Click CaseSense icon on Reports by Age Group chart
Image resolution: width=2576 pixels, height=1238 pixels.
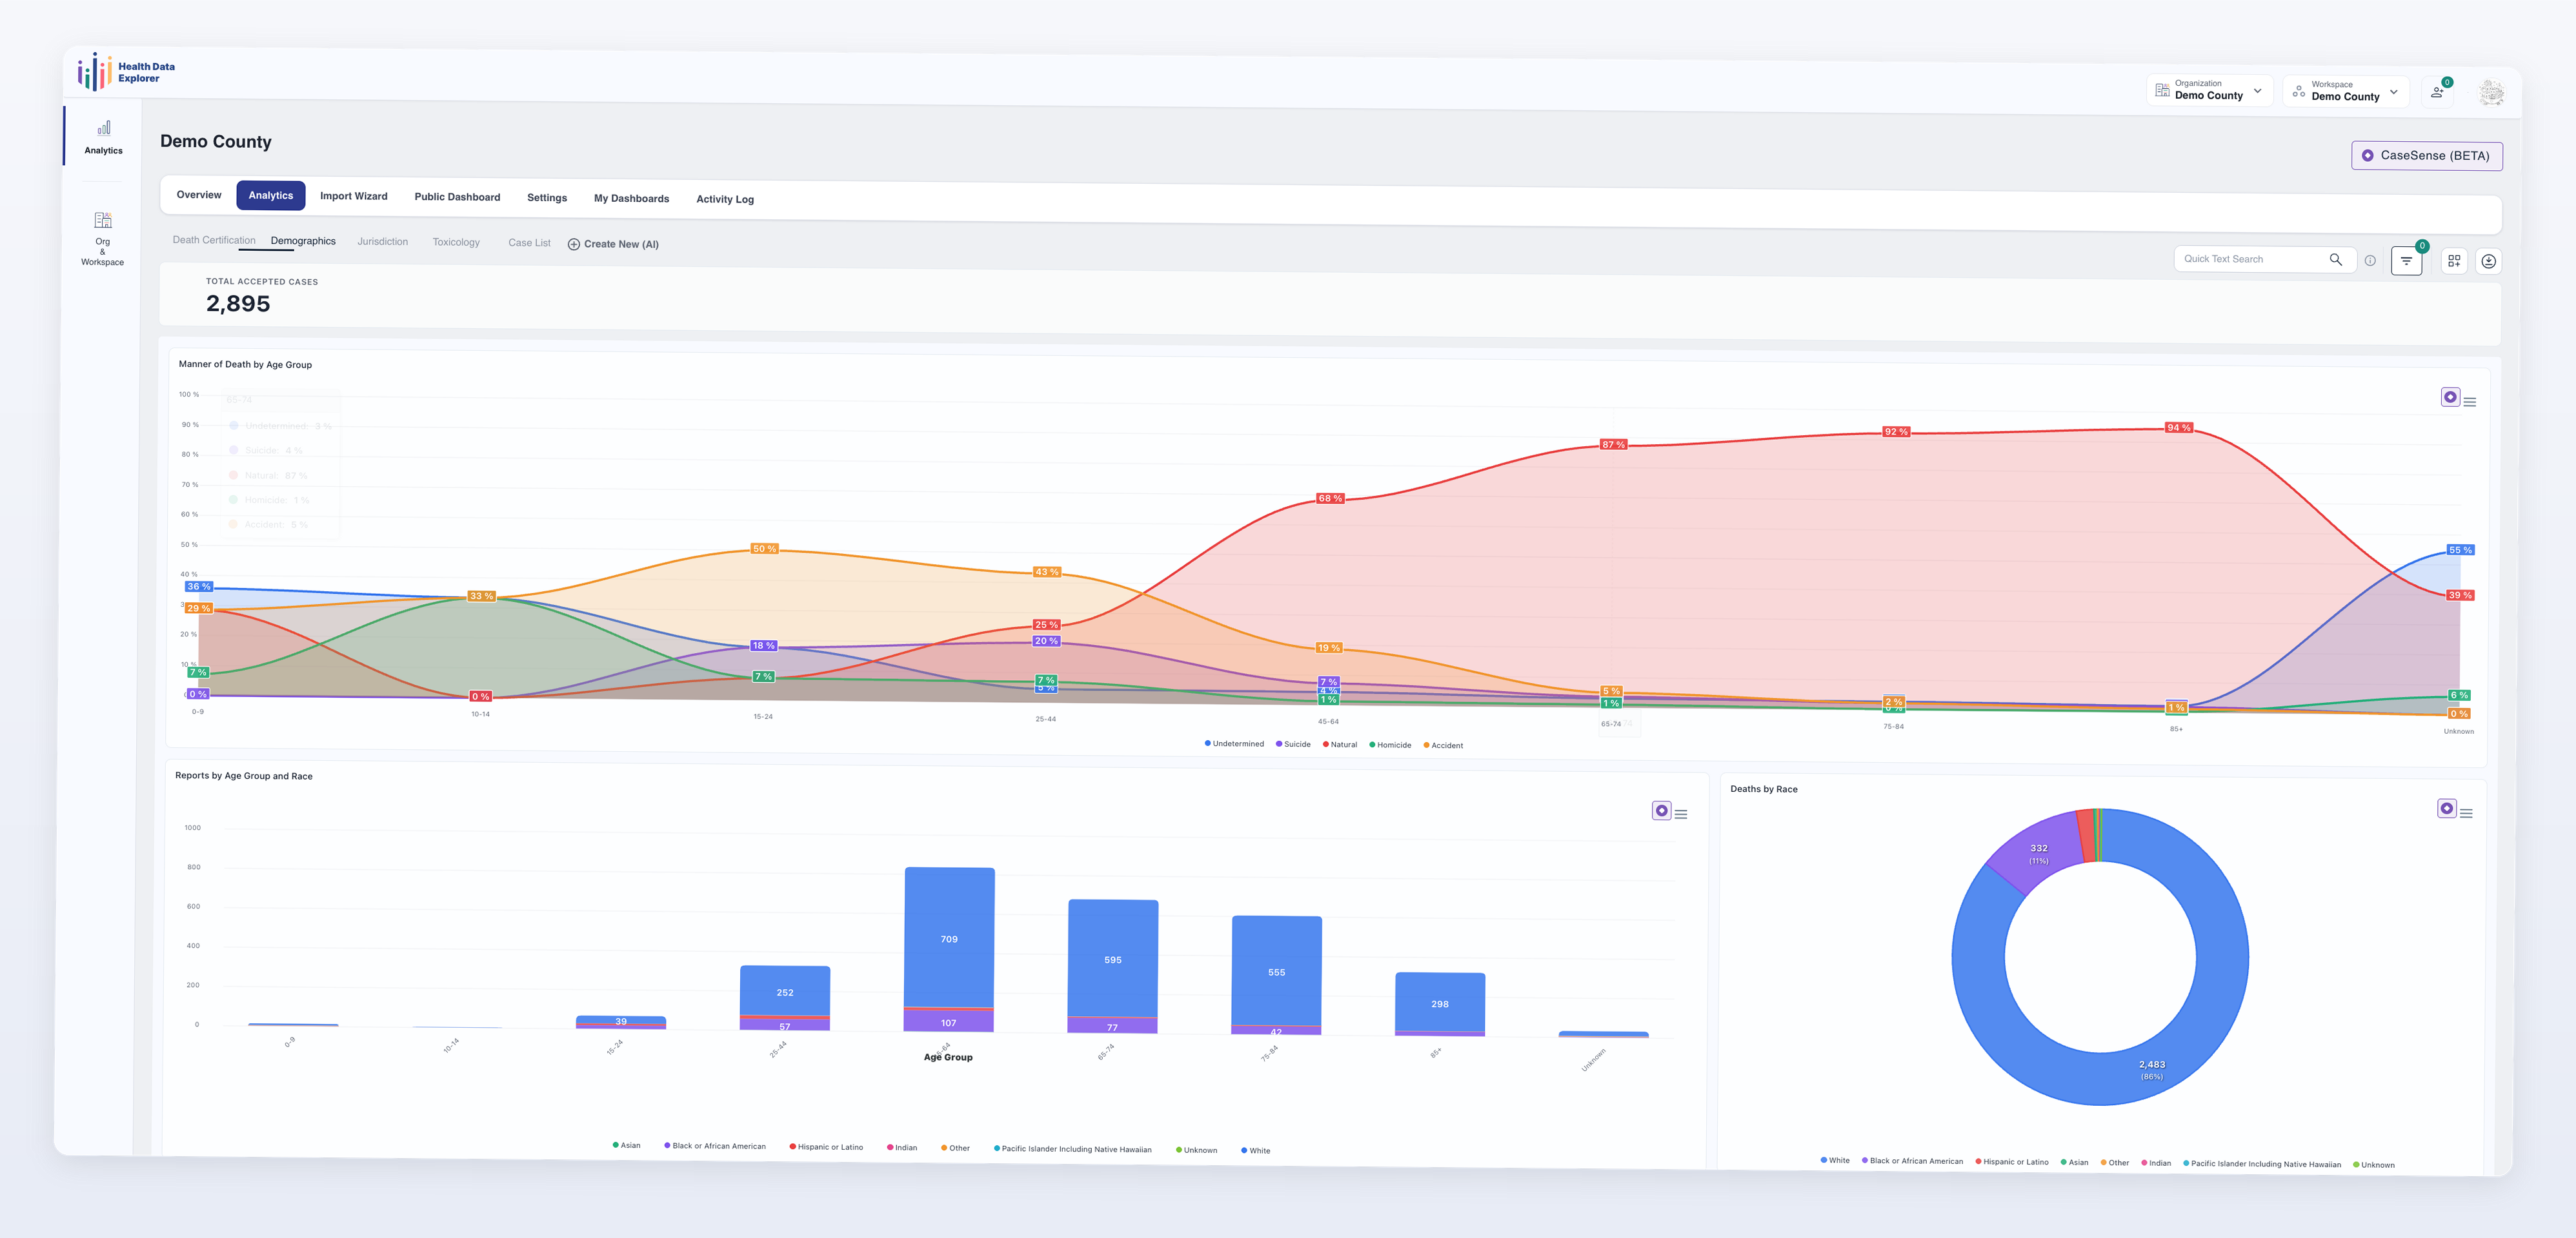click(x=1661, y=811)
